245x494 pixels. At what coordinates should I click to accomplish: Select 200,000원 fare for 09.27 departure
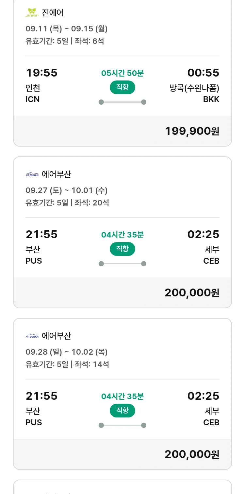(192, 293)
